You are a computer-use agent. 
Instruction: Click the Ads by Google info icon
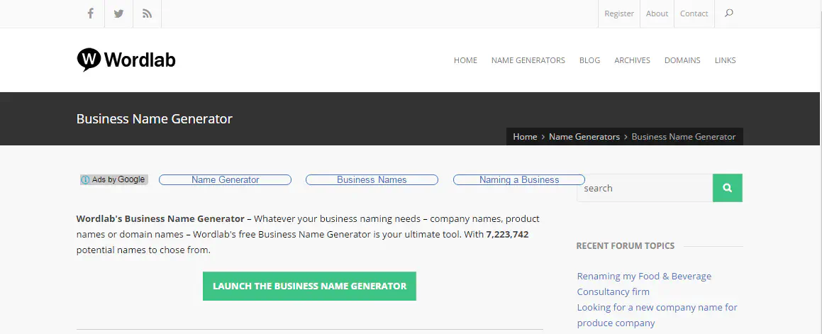85,180
